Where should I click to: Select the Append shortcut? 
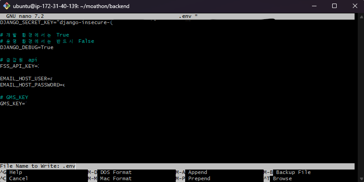197,172
